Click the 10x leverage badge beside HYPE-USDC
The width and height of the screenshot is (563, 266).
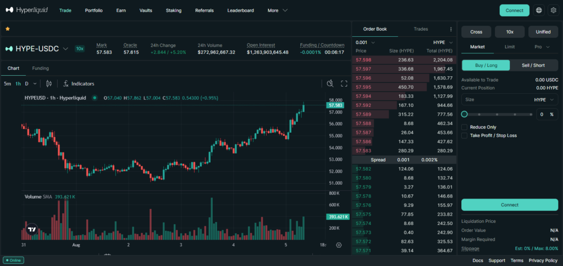tap(79, 49)
